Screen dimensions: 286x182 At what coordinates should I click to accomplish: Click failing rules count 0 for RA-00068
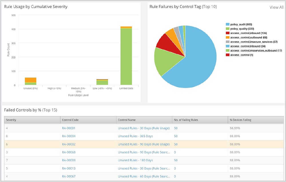point(175,152)
